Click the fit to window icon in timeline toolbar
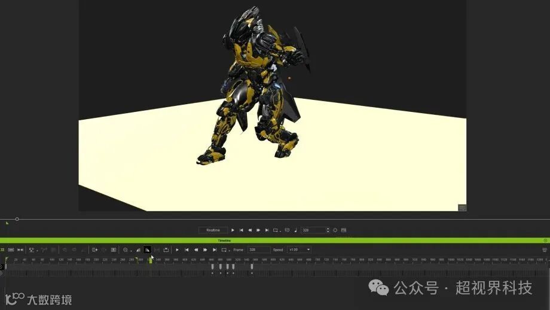The width and height of the screenshot is (550, 310). (11, 250)
